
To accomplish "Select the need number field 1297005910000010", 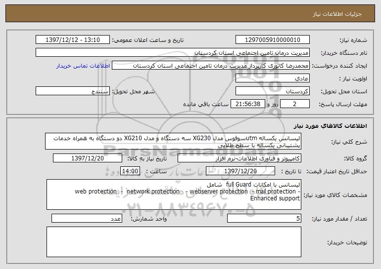I will [x=272, y=40].
